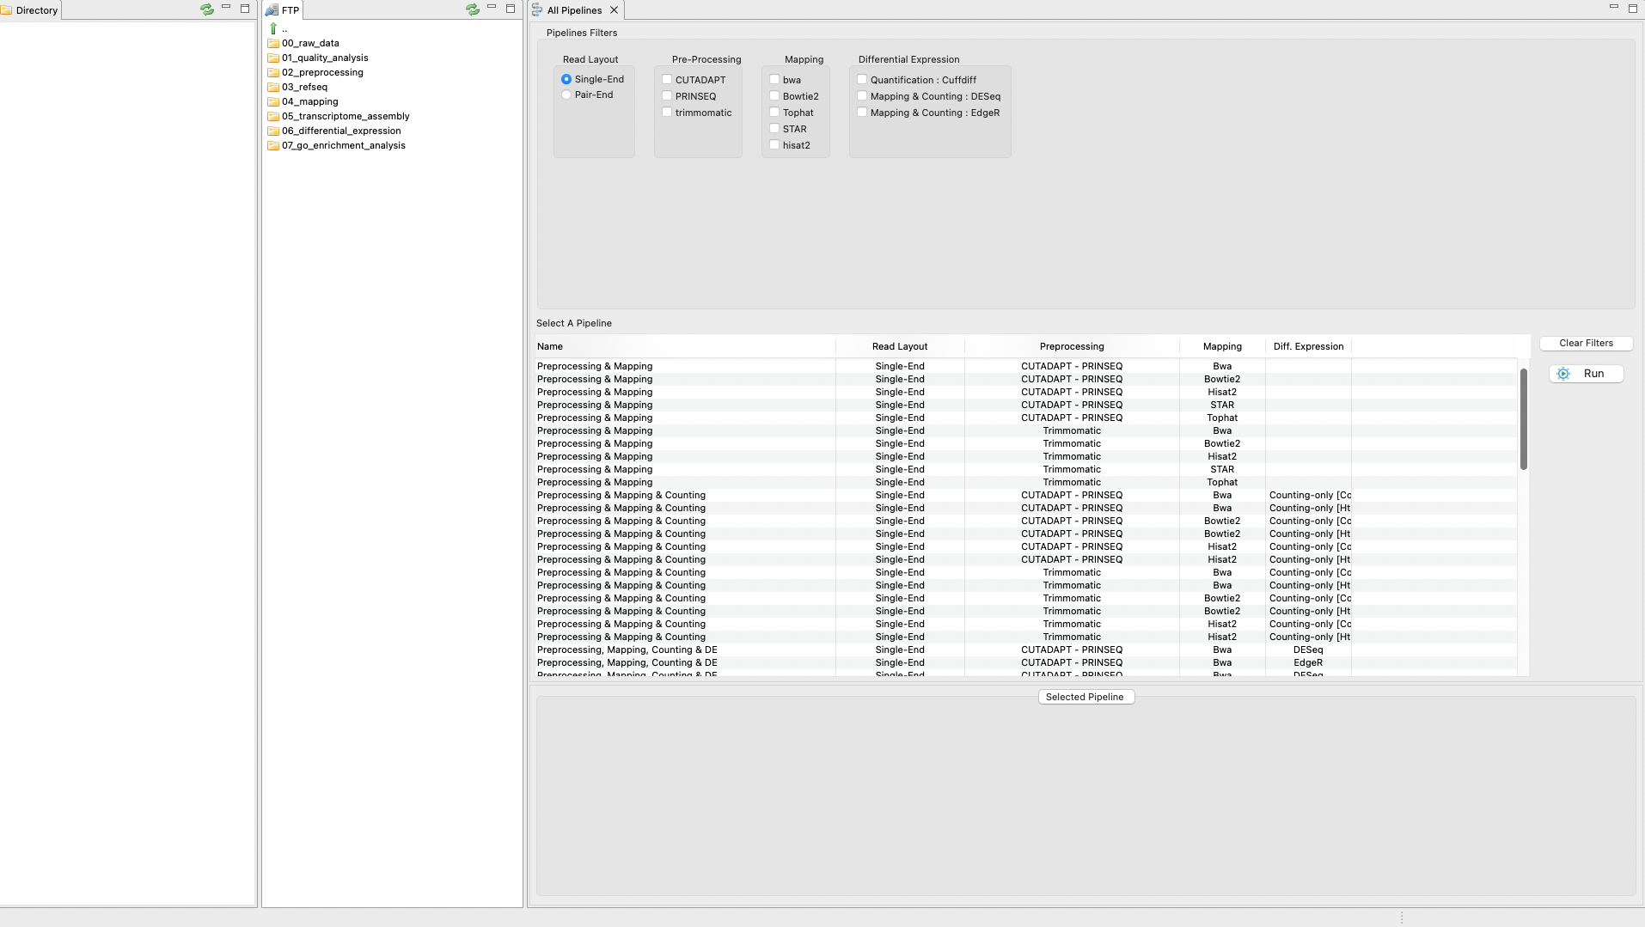Image resolution: width=1645 pixels, height=927 pixels.
Task: Select Preprocessing & Mapping row with Trimmomatic and Tophat
Action: (1025, 482)
